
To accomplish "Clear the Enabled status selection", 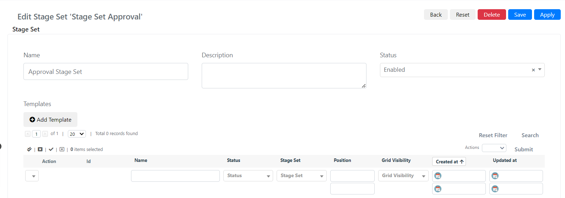I will (533, 70).
